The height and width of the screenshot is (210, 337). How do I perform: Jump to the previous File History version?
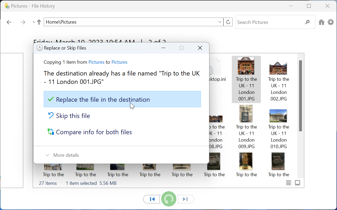[x=152, y=199]
